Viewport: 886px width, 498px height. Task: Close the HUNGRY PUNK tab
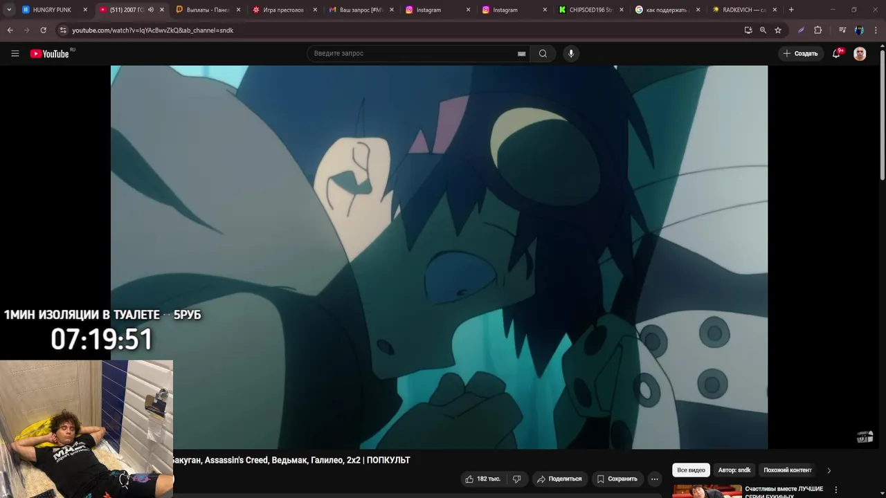pos(85,10)
